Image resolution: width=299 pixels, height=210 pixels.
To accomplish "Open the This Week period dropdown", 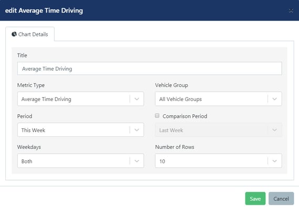I will point(80,130).
